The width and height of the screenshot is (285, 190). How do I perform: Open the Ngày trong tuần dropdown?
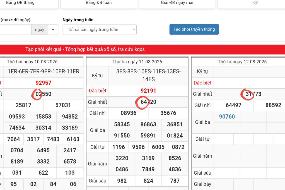(x=100, y=30)
